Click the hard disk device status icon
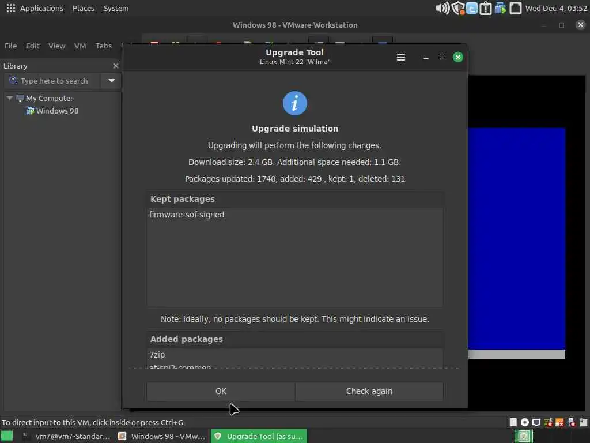This screenshot has width=590, height=443. 513,422
